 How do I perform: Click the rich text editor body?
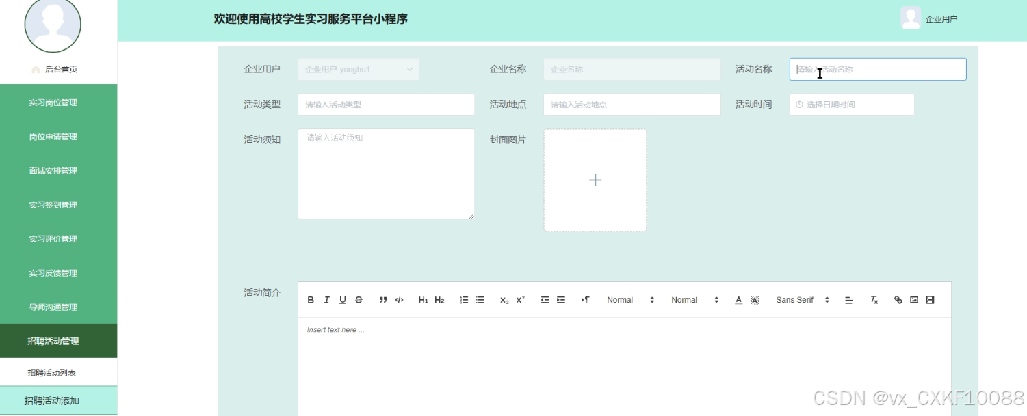[x=625, y=366]
